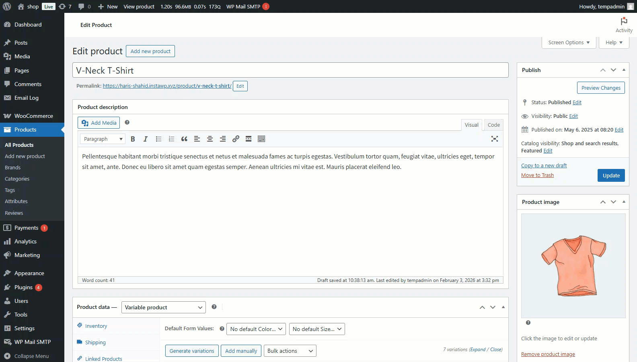Toggle the Publish panel collapse triangle
This screenshot has height=362, width=637.
point(624,70)
